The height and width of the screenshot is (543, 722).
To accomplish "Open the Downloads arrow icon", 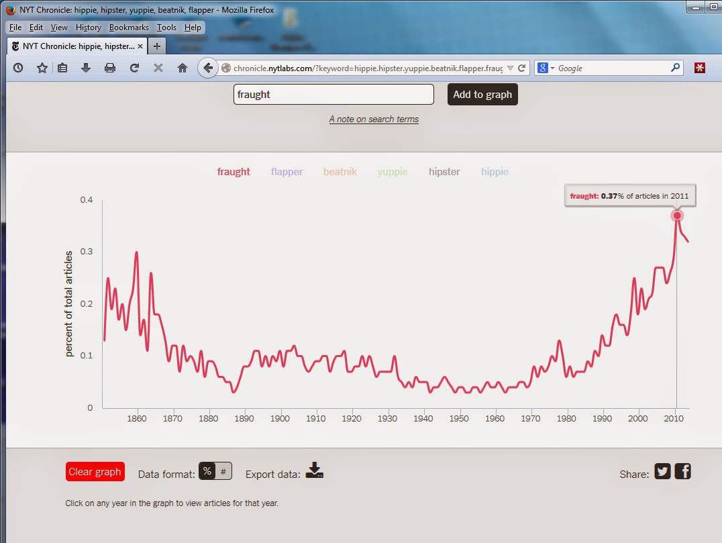I will click(x=86, y=68).
